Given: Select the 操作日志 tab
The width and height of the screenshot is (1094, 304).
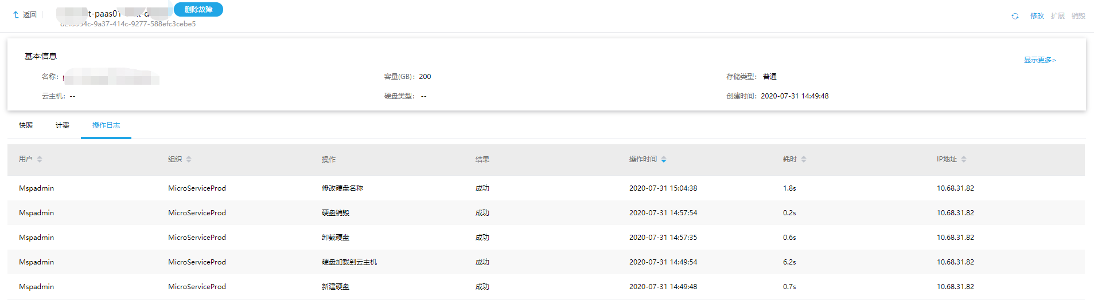Looking at the screenshot, I should [106, 125].
